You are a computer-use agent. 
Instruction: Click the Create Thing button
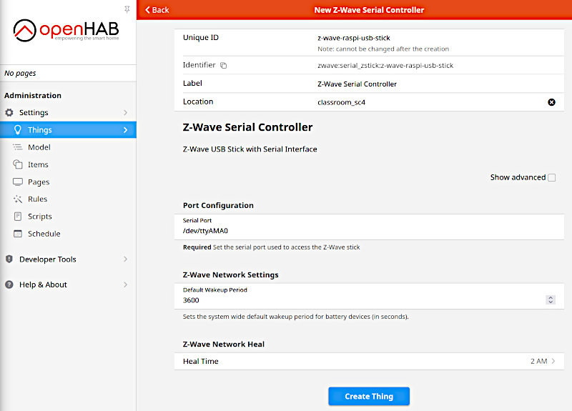369,396
